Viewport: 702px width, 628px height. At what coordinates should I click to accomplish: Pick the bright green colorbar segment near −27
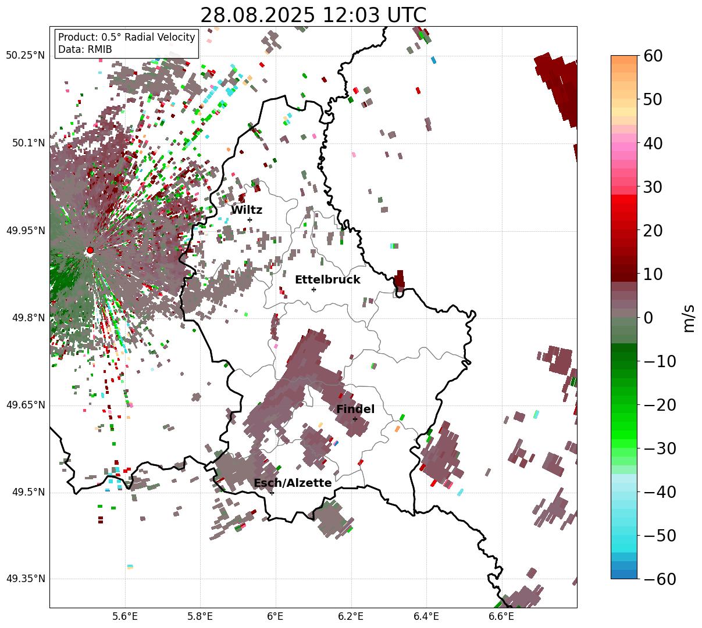624,435
